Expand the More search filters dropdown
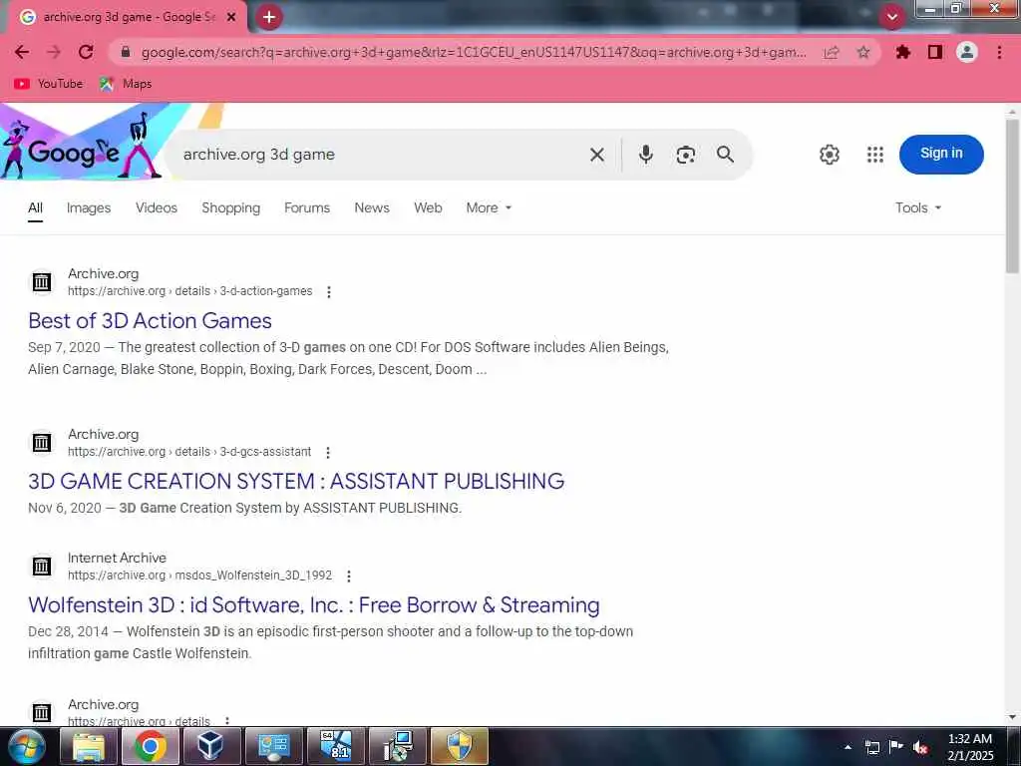This screenshot has height=766, width=1021. [x=489, y=208]
